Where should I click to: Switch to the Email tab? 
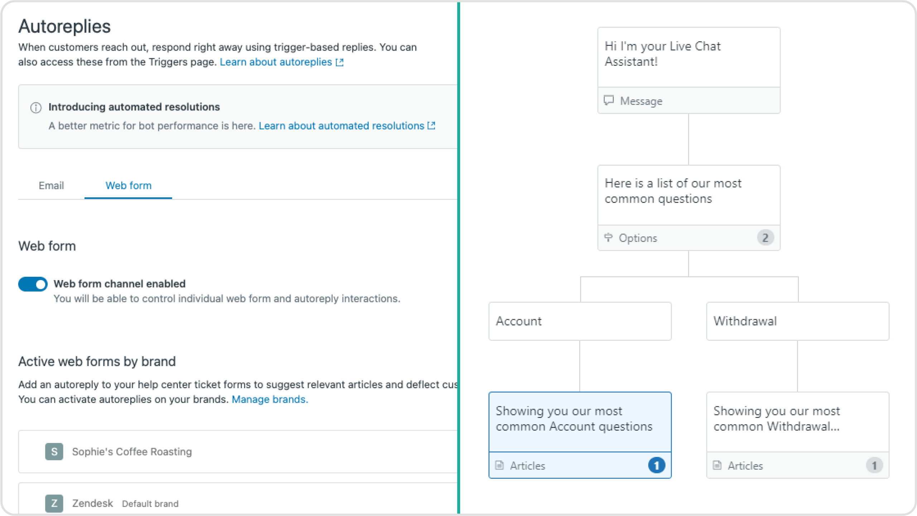click(52, 185)
